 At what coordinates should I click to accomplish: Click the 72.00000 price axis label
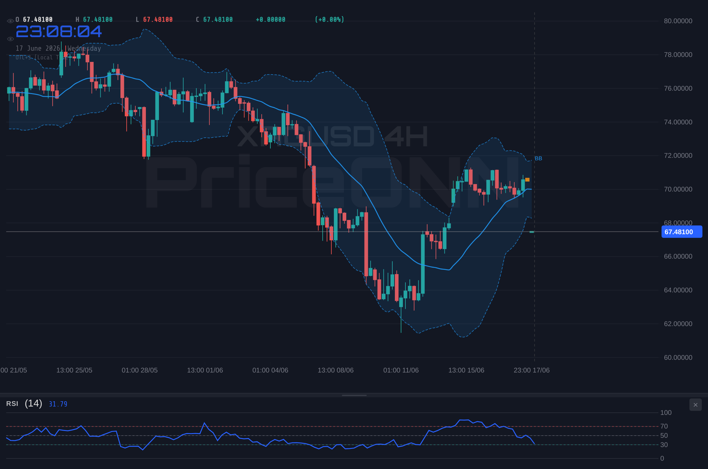(678, 156)
